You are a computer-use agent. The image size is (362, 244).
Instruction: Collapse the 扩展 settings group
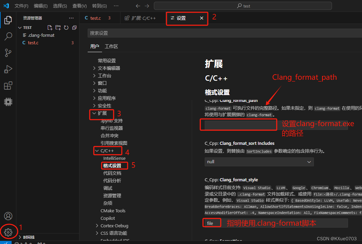[x=94, y=113]
